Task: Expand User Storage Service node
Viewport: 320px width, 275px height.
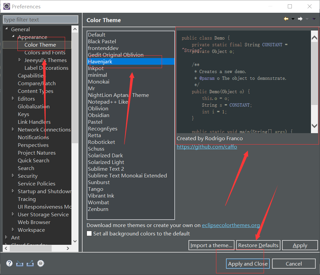Action: [13, 214]
